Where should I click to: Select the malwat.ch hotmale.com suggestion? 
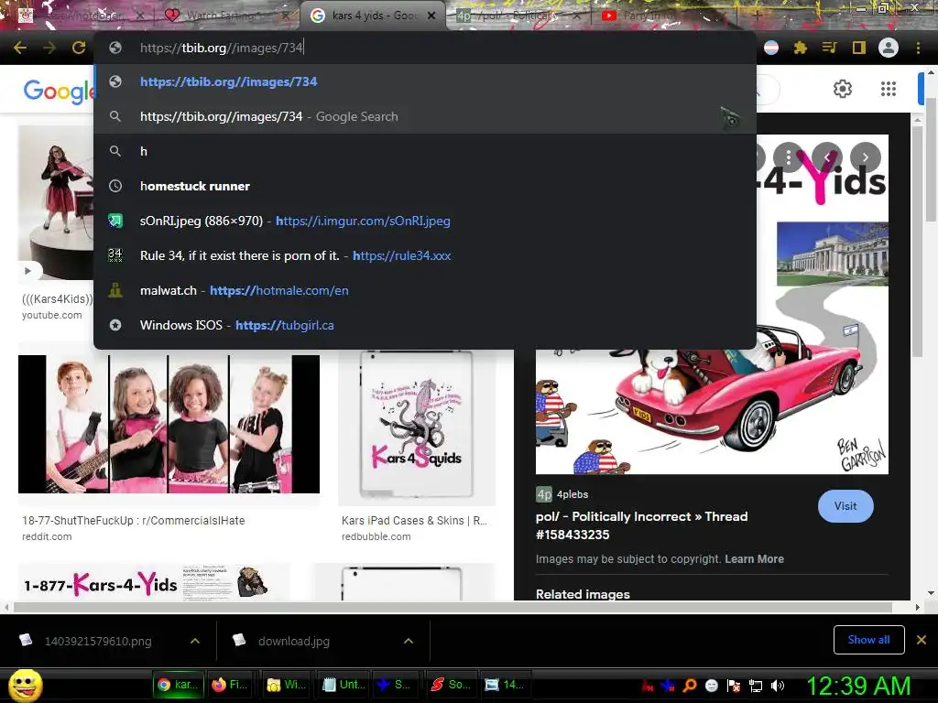coord(425,290)
